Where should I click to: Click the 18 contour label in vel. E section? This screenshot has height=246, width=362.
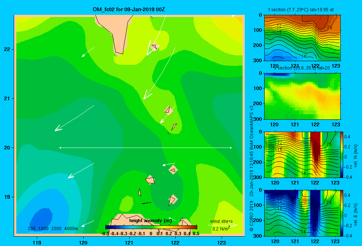tap(280, 208)
